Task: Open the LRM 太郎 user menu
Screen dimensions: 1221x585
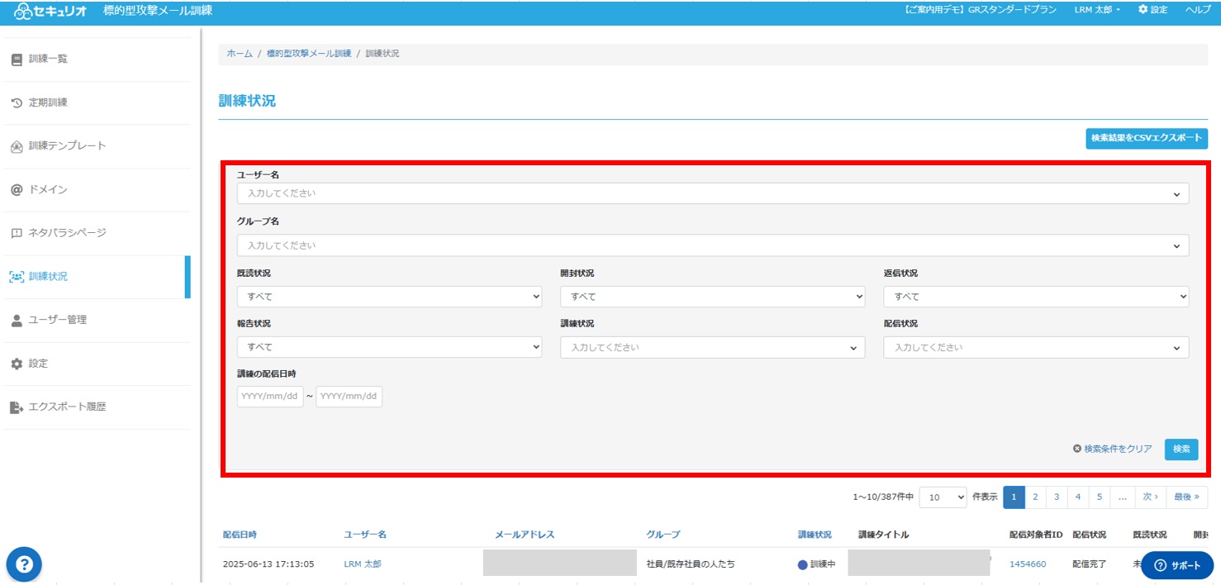Action: tap(1097, 9)
